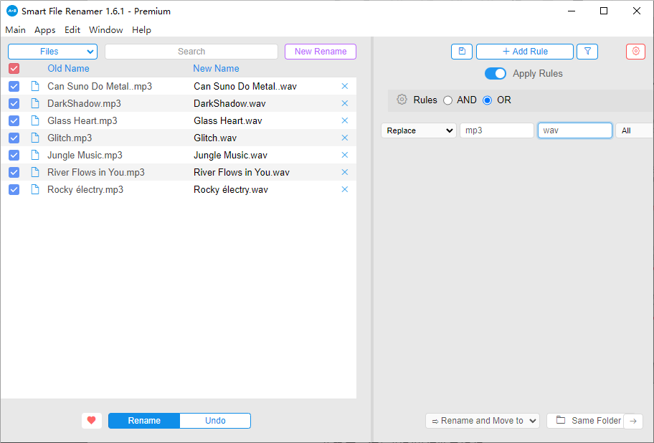Click the Rules gear icon

pos(402,100)
